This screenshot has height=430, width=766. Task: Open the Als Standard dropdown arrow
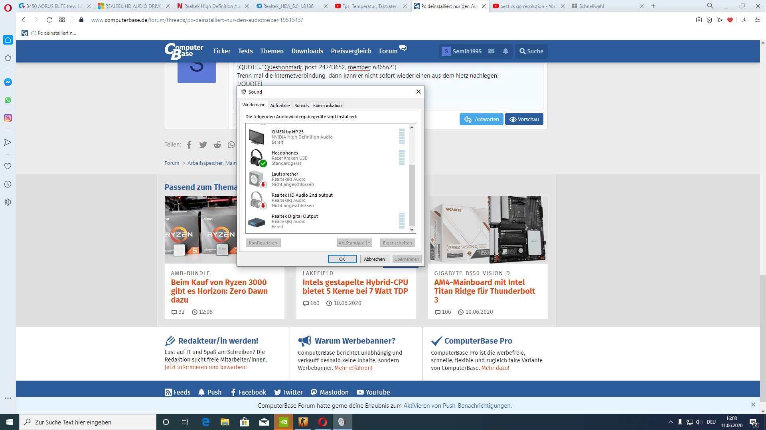tap(369, 243)
